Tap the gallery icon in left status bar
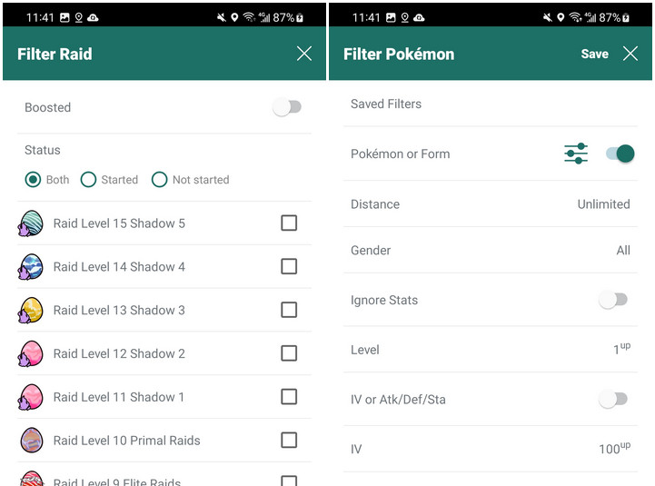The width and height of the screenshot is (655, 486). pos(65,17)
